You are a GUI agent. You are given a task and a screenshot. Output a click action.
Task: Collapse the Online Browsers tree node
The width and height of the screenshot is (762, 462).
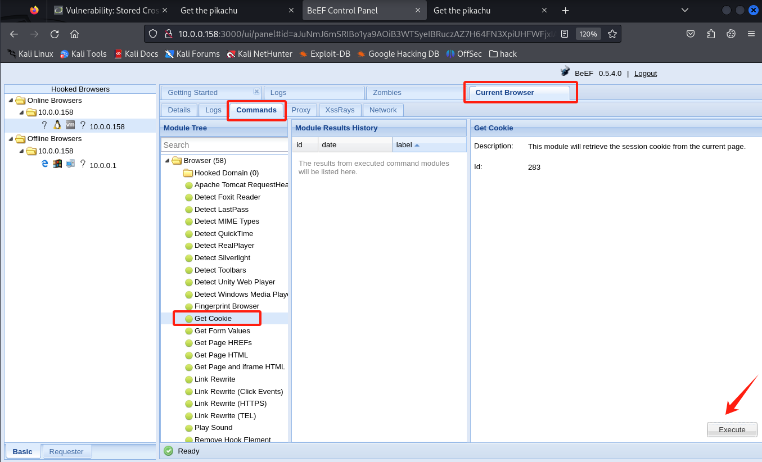click(11, 101)
